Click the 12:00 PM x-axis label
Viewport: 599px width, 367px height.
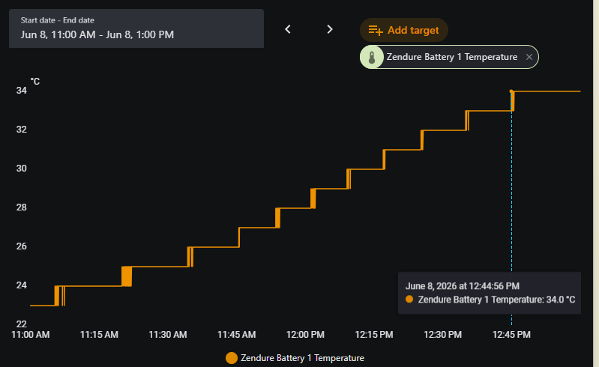305,335
